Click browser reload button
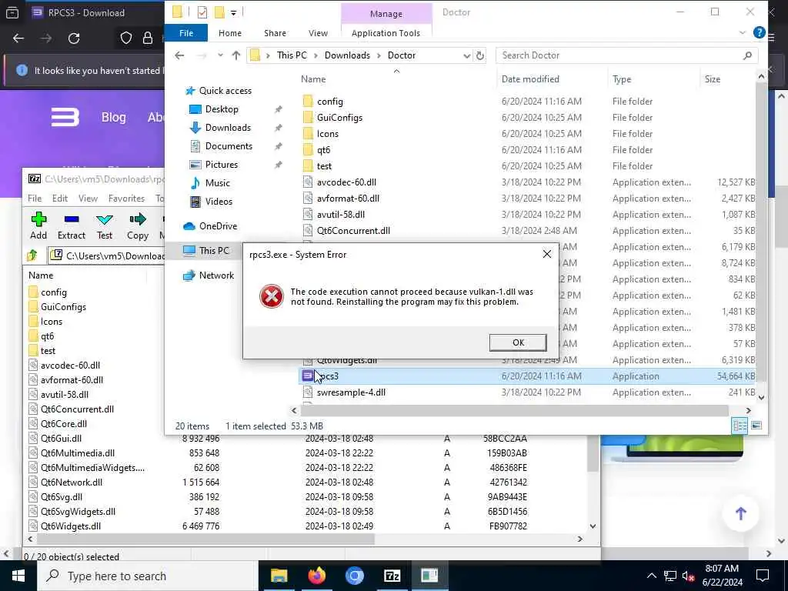 click(x=74, y=38)
